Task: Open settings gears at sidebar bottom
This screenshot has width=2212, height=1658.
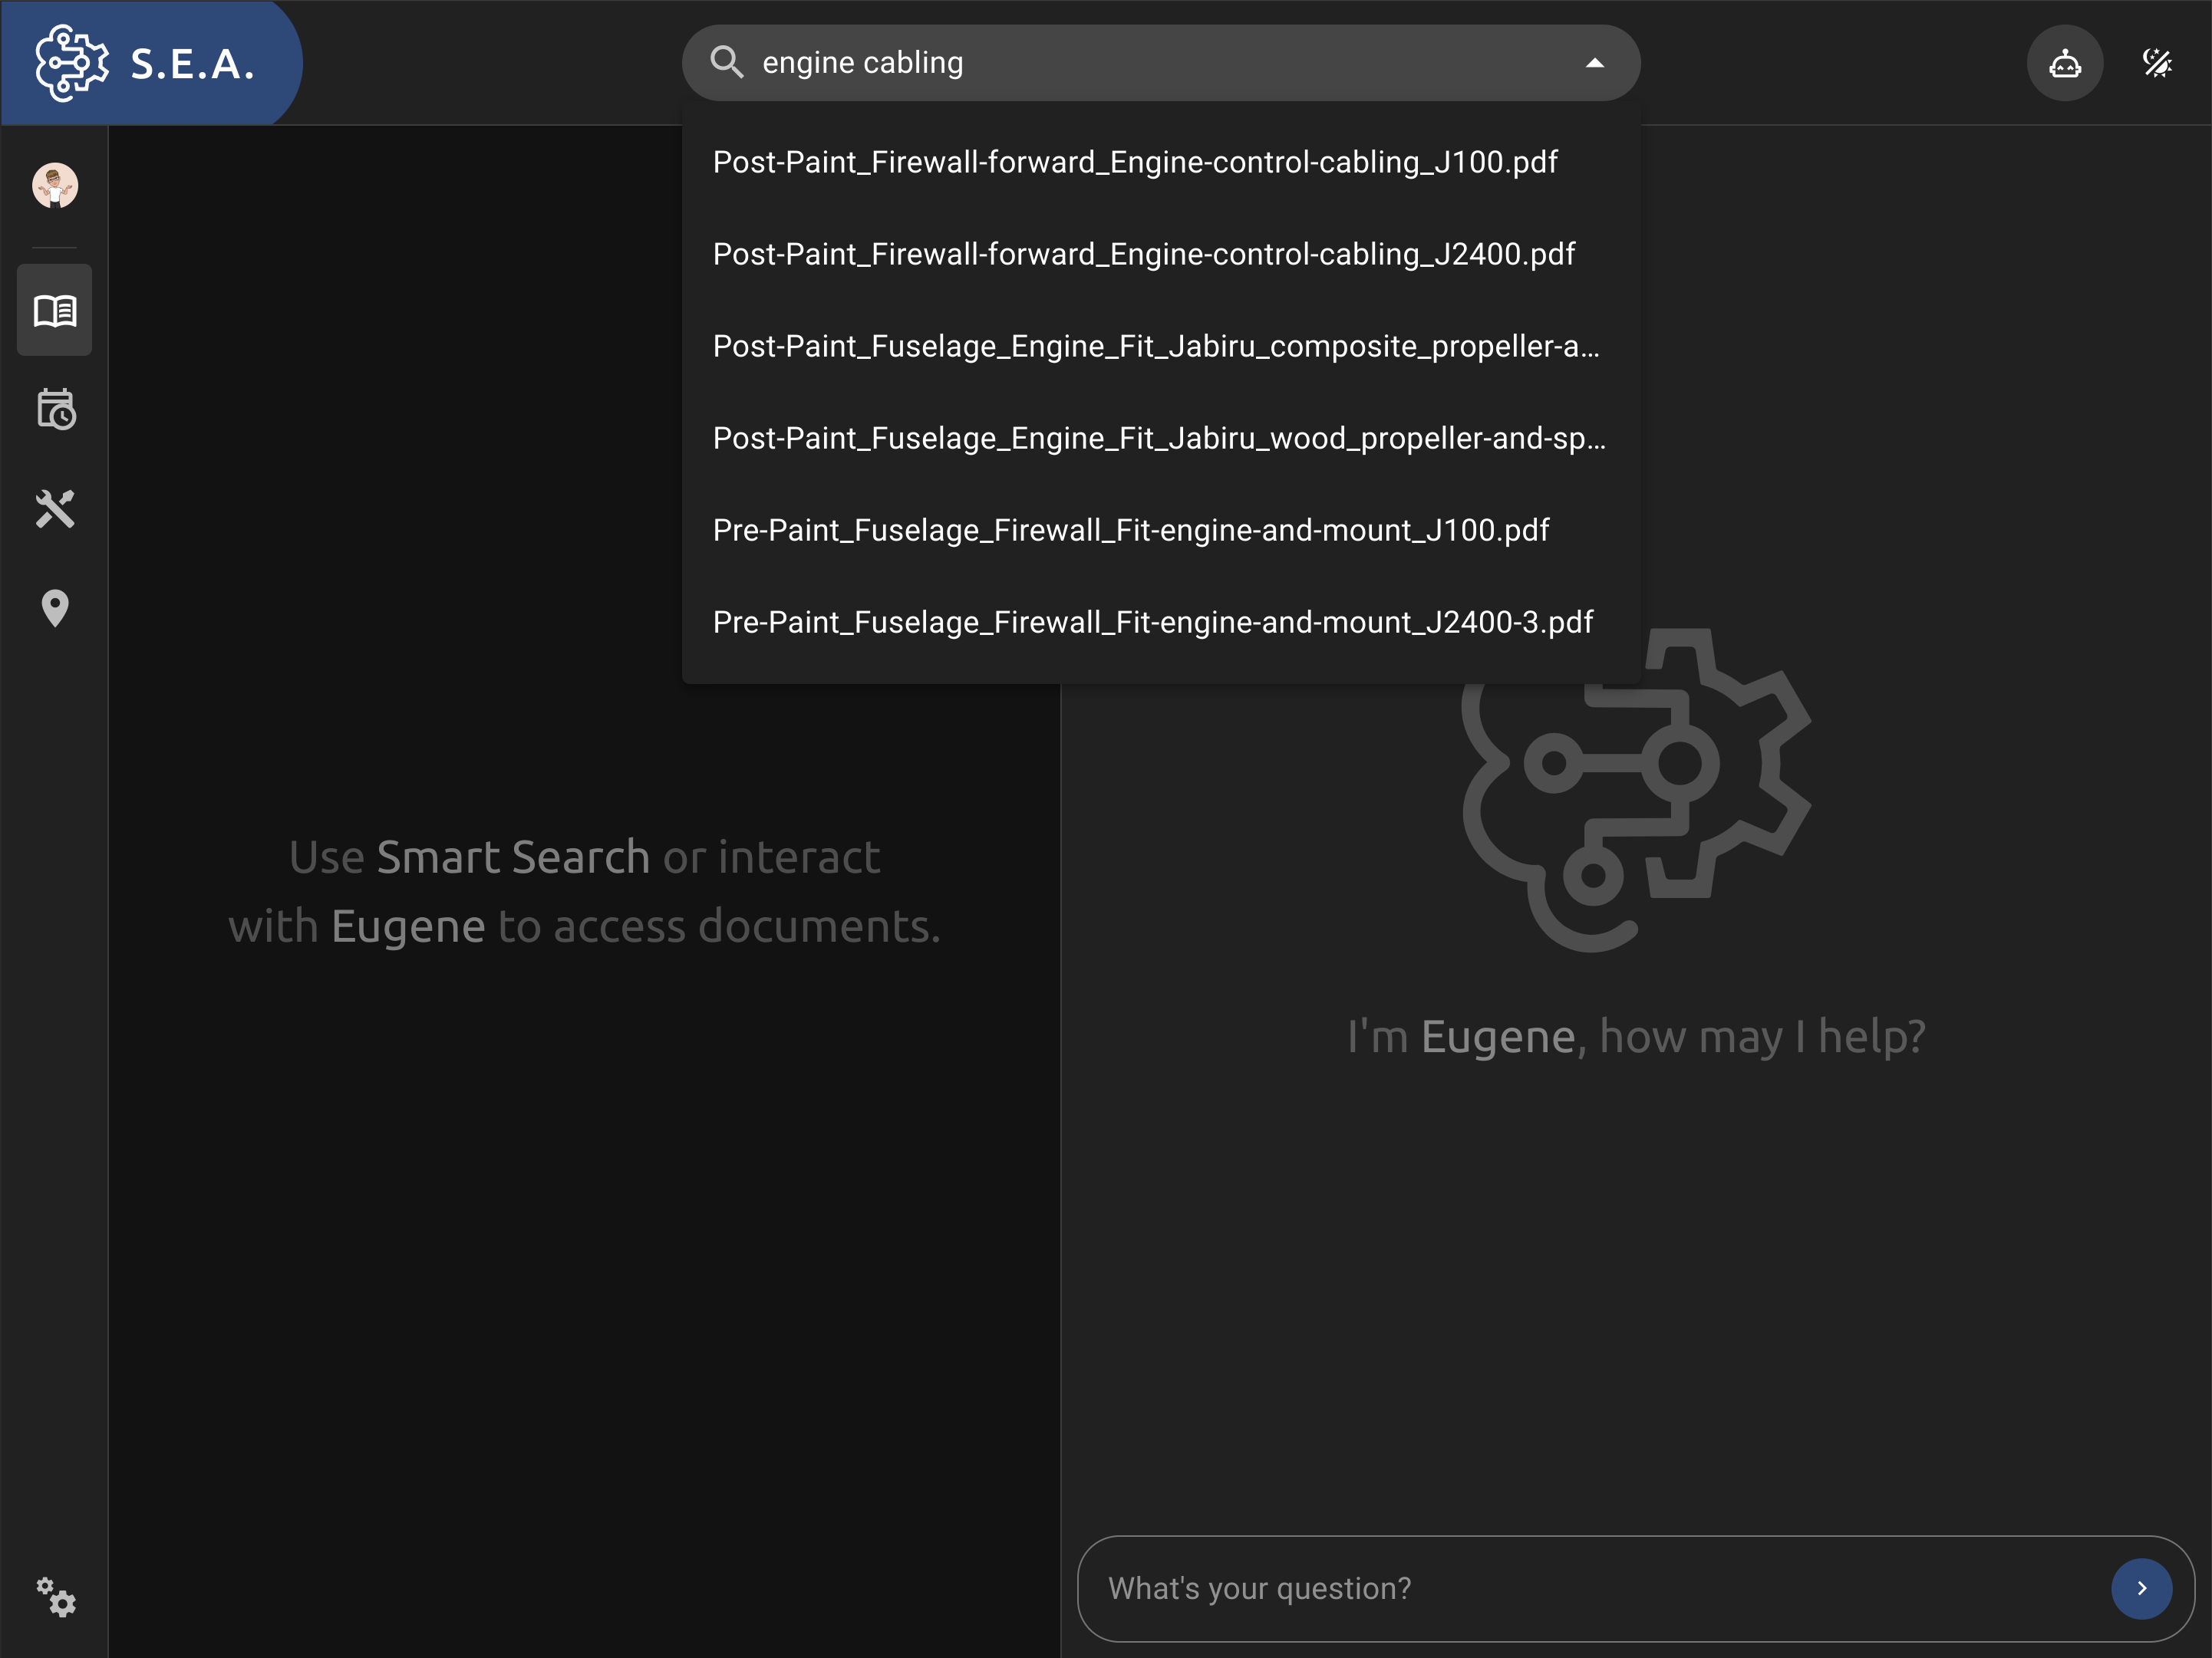Action: point(56,1597)
